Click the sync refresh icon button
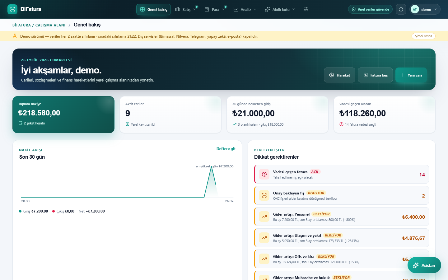Image resolution: width=448 pixels, height=280 pixels. [401, 9]
